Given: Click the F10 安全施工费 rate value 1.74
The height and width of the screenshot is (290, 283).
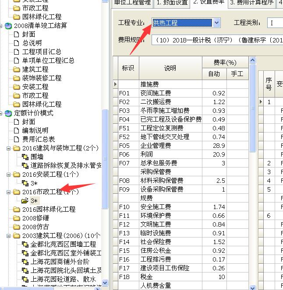Looking at the screenshot, I should tap(214, 207).
